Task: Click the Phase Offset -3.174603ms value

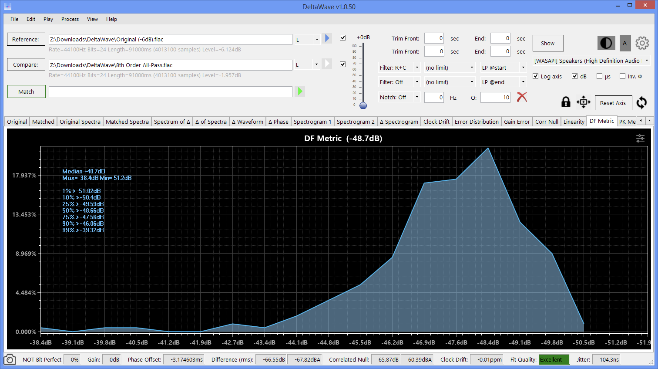Action: (184, 359)
